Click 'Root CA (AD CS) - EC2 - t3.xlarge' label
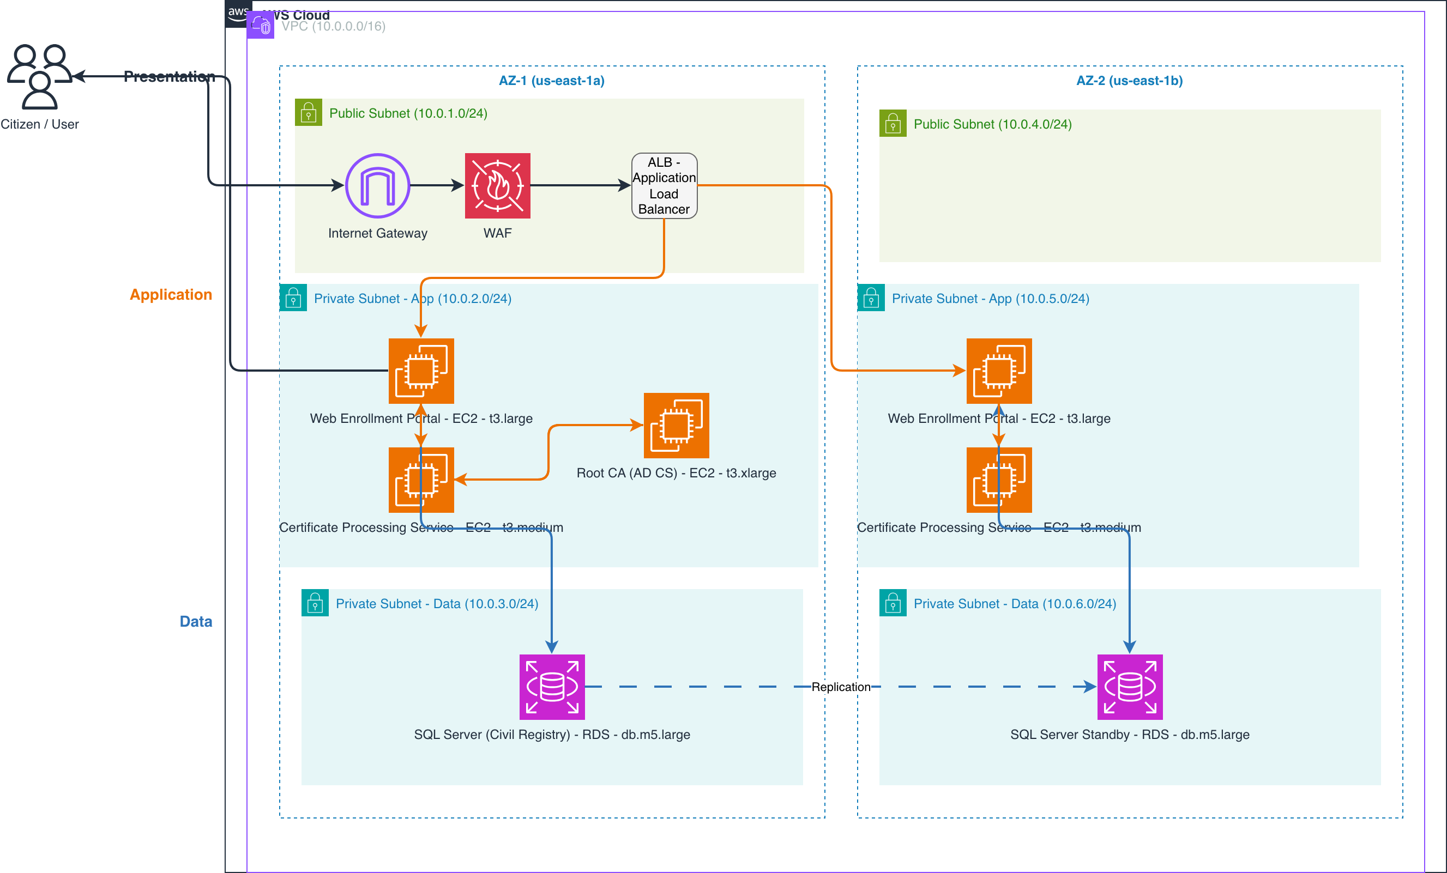The width and height of the screenshot is (1447, 873). 677,472
